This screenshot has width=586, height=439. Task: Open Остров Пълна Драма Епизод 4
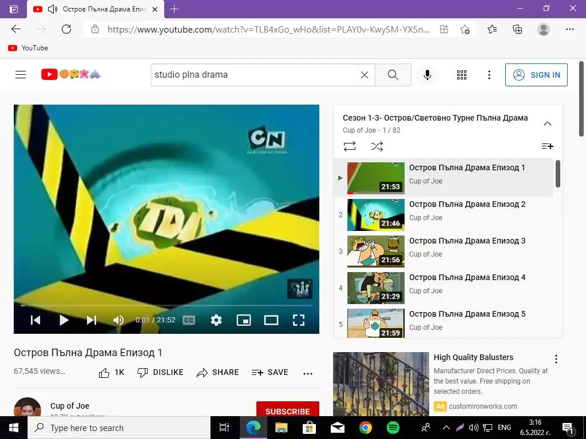tap(467, 277)
